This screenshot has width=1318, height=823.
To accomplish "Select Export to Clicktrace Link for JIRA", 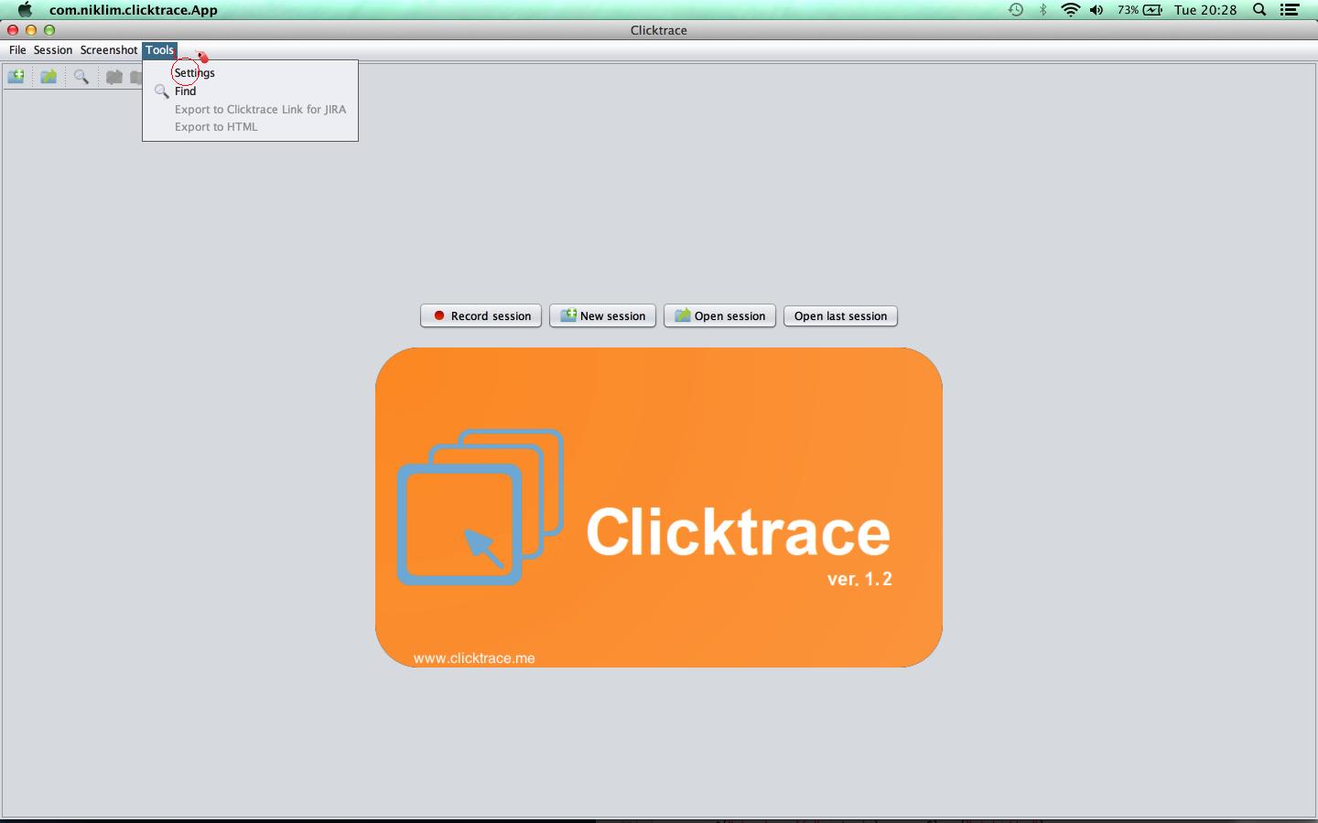I will (x=250, y=109).
